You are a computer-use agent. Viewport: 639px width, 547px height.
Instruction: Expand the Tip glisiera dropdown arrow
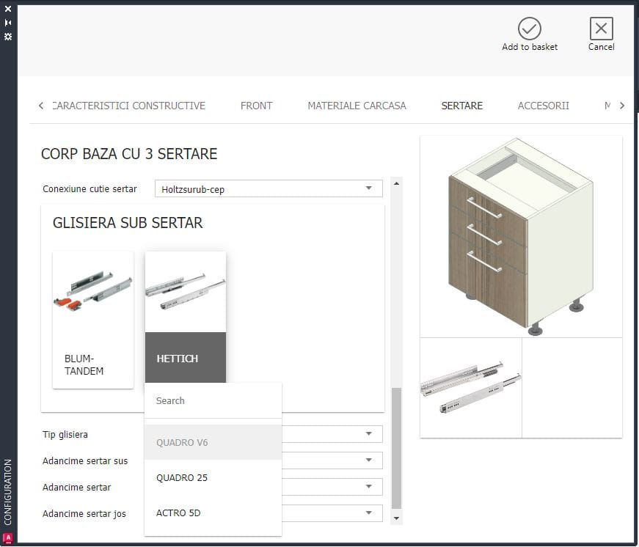pyautogui.click(x=369, y=434)
